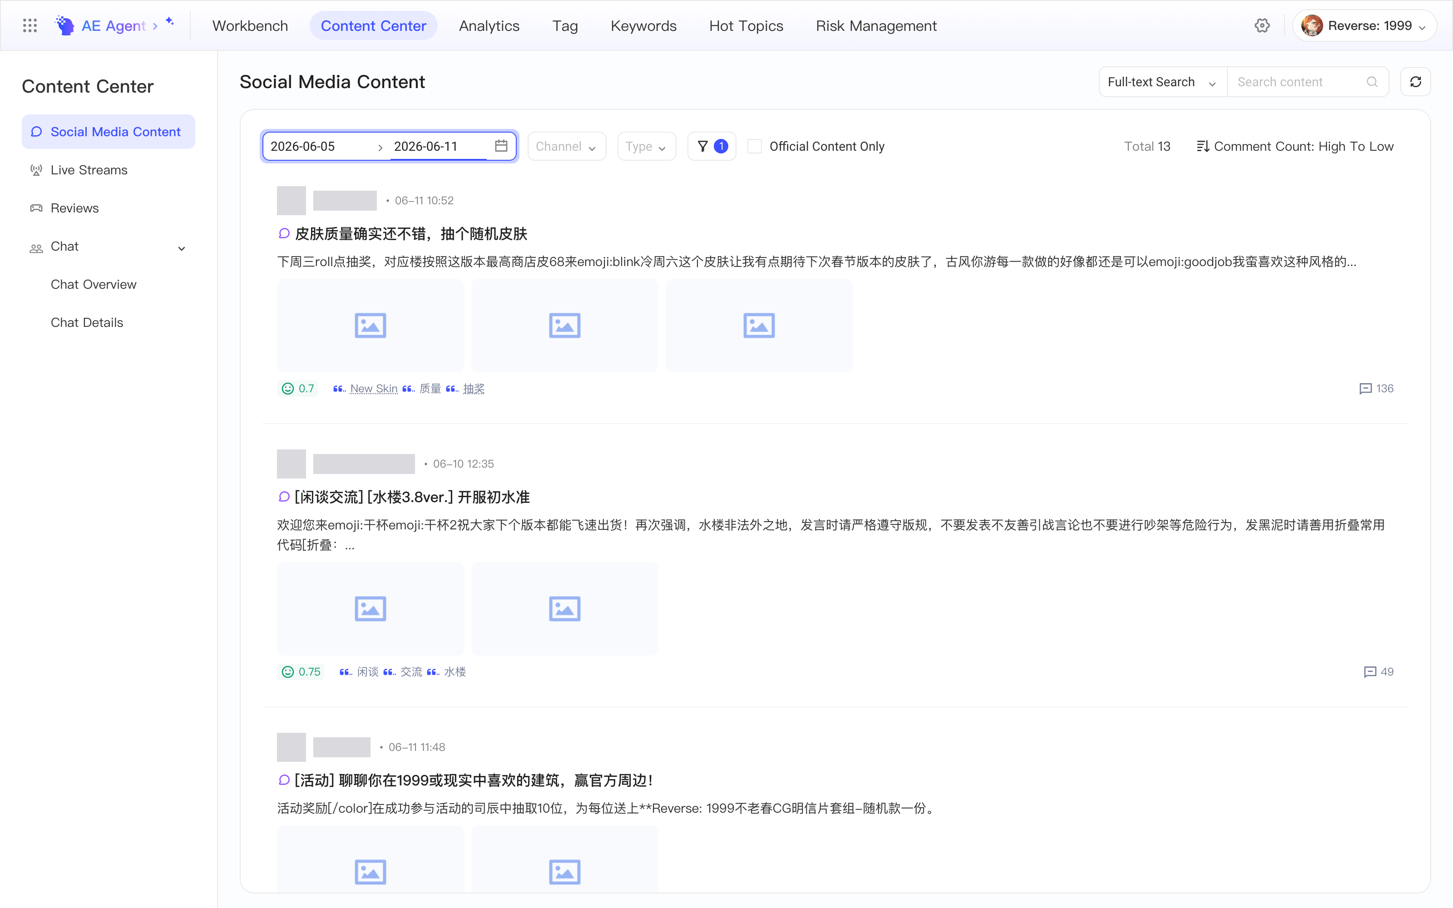1453x908 pixels.
Task: Open second image thumbnail of 06-10 12:35 post
Action: point(564,608)
